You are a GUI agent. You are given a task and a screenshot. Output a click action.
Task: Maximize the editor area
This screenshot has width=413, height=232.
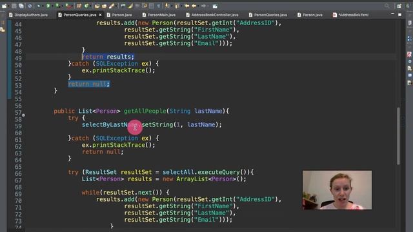pyautogui.click(x=399, y=14)
